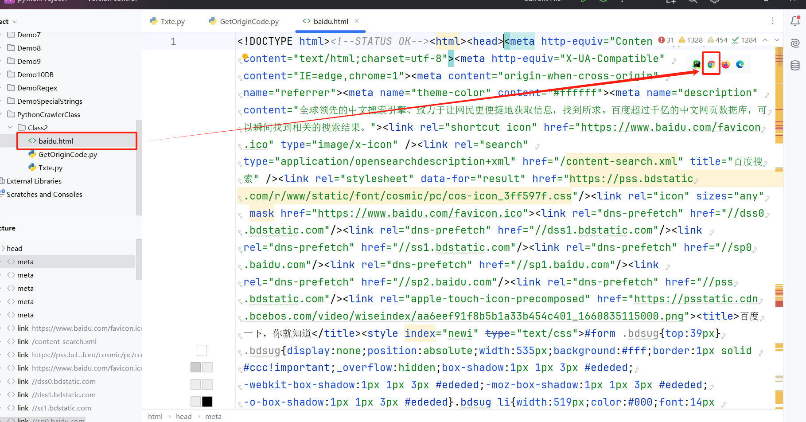
Task: Jump to next highlighted error arrow
Action: click(777, 40)
